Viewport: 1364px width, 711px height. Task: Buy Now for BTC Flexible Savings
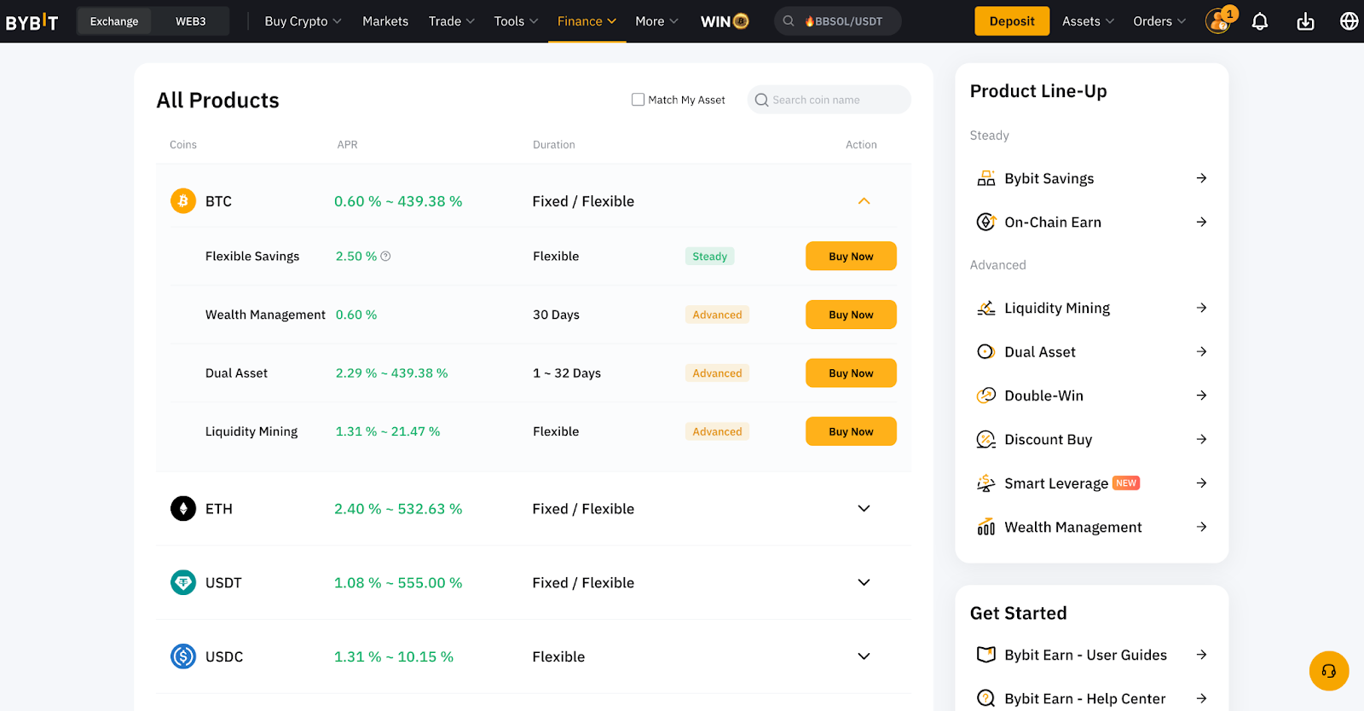pos(851,256)
